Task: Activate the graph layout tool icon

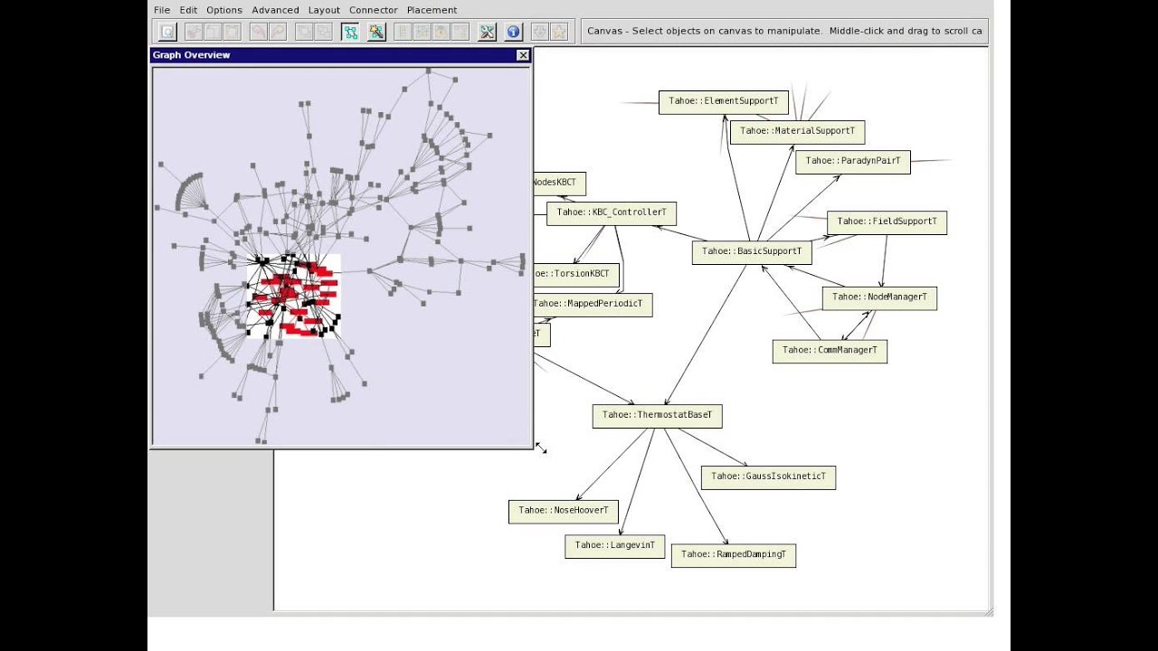Action: (350, 32)
